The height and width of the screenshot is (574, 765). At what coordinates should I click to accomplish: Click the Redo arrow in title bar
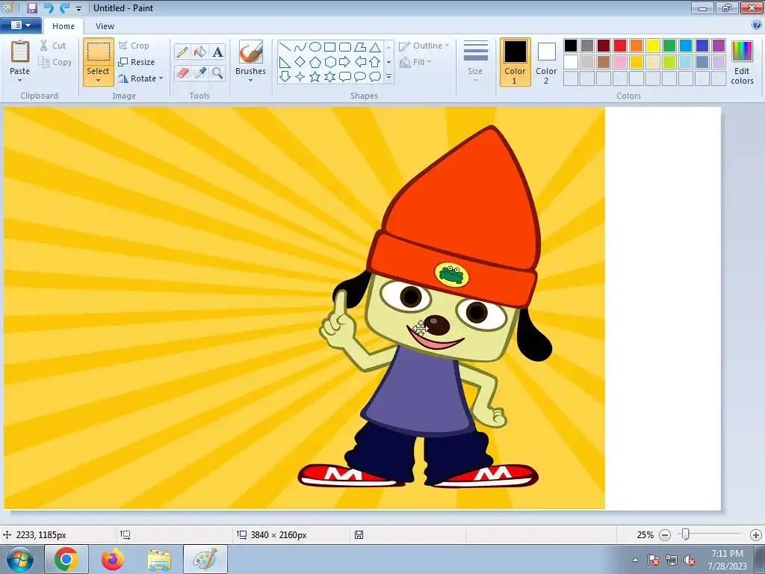click(64, 7)
